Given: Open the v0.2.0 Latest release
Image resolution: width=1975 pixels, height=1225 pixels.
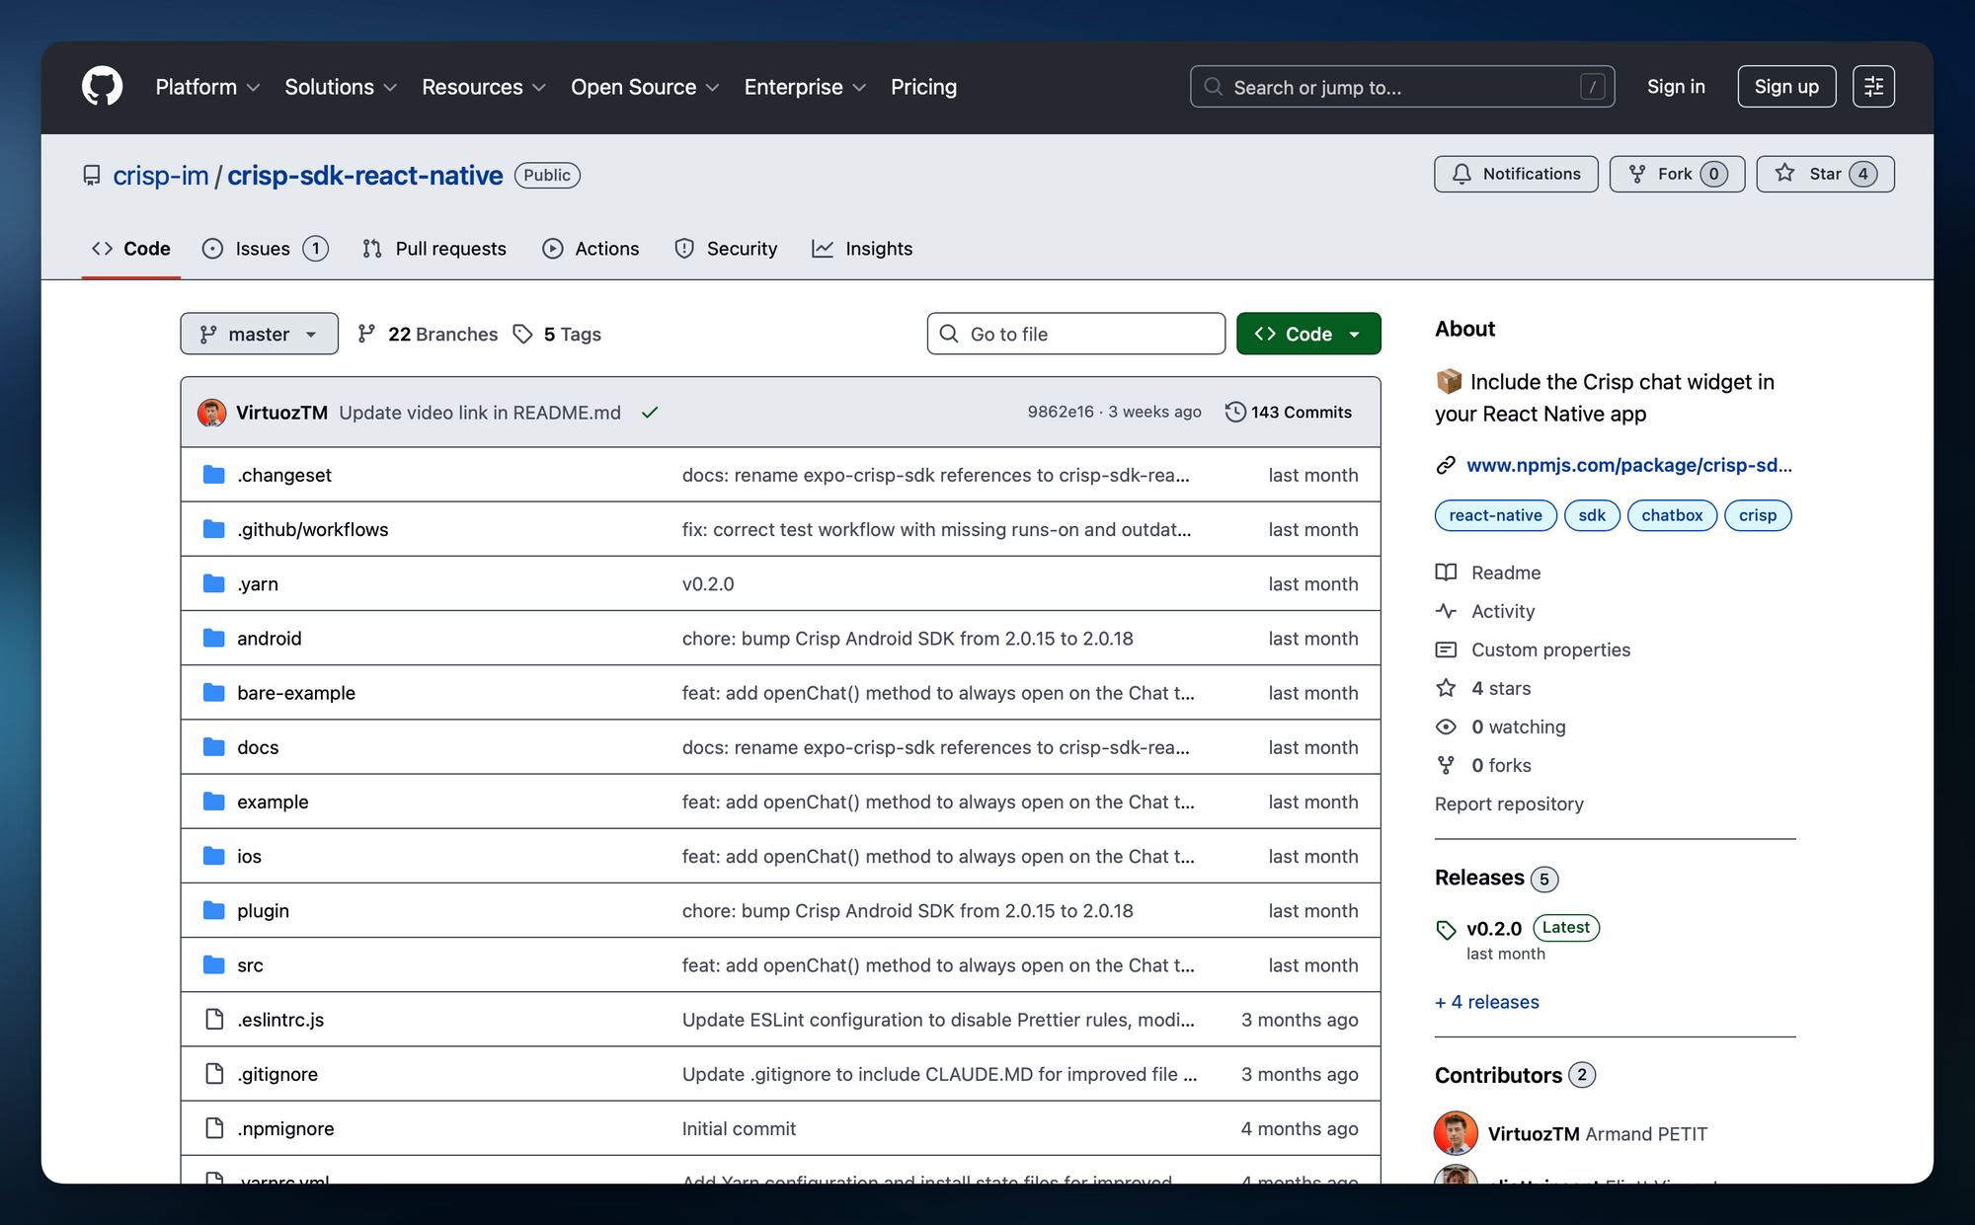Looking at the screenshot, I should 1494,928.
